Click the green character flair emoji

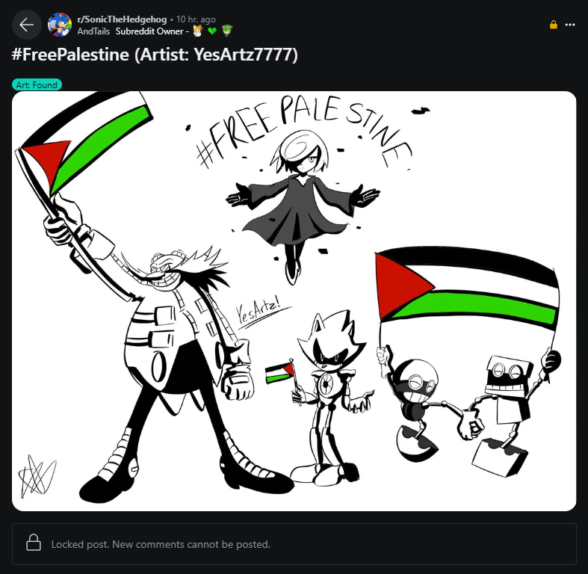227,31
